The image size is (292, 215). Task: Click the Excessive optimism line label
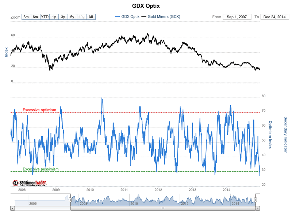[x=39, y=110]
